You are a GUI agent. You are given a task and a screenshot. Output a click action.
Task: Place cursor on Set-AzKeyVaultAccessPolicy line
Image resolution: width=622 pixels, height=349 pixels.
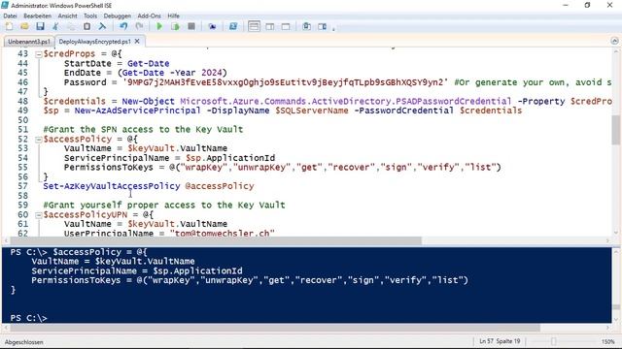(x=149, y=186)
